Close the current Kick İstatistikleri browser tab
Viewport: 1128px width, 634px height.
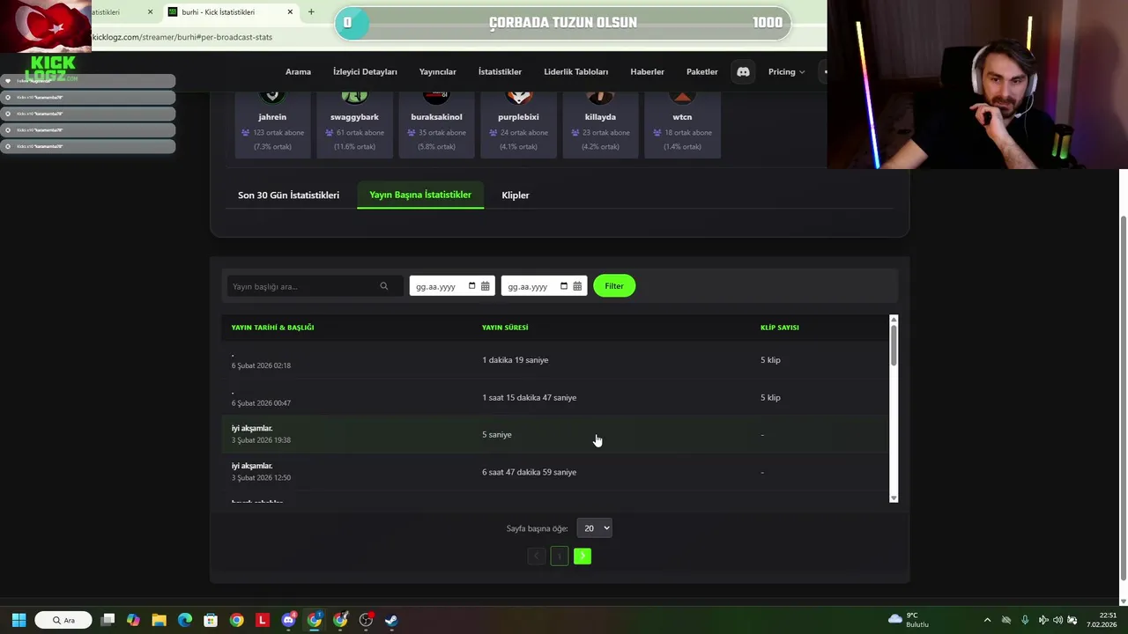pyautogui.click(x=291, y=12)
